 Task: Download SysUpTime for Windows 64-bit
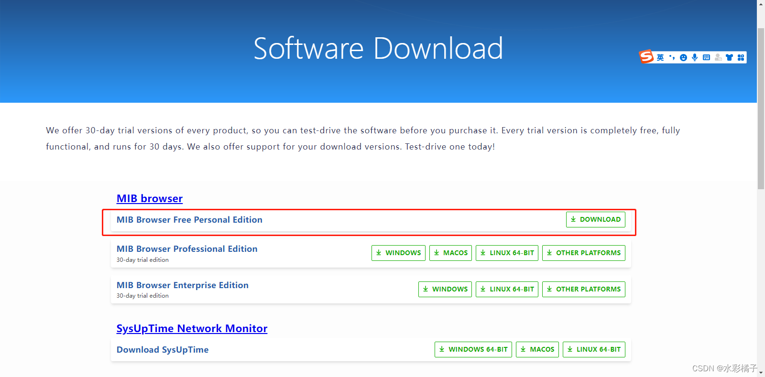tap(473, 349)
